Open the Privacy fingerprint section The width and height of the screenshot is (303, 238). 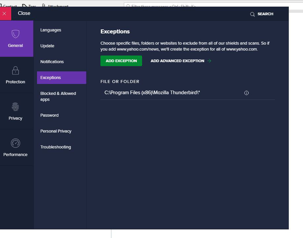click(x=16, y=107)
